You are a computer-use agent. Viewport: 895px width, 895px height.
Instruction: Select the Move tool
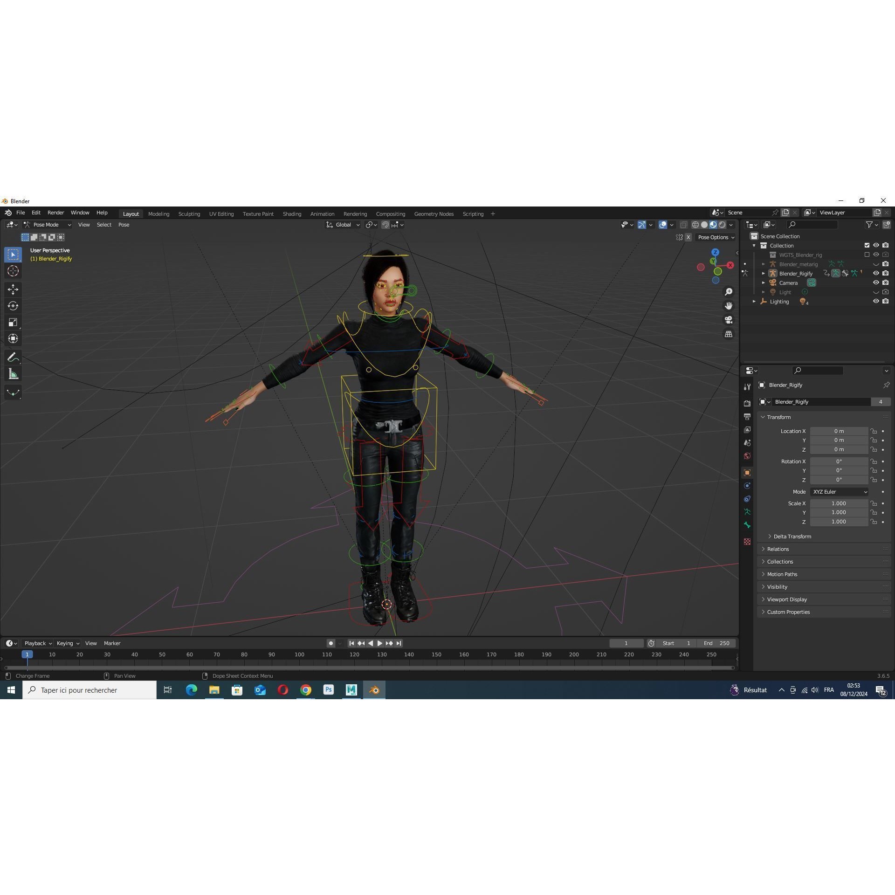click(x=13, y=289)
